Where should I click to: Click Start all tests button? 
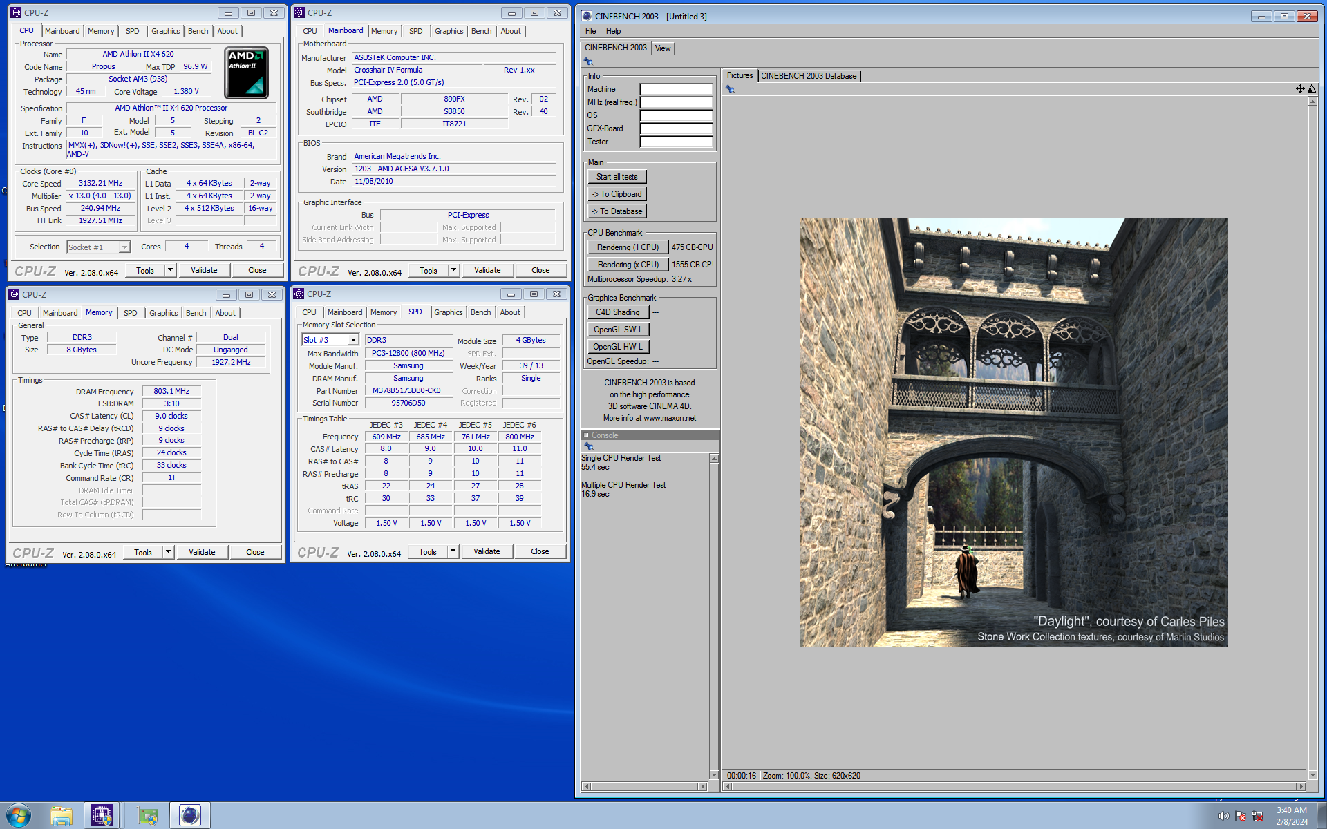click(617, 177)
